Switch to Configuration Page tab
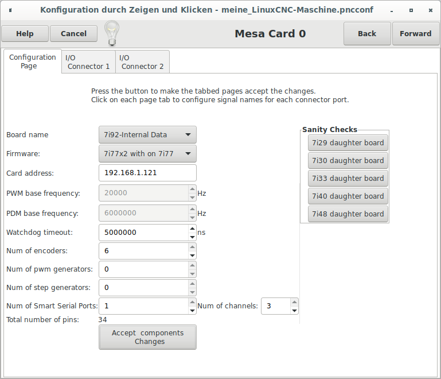 coord(33,61)
